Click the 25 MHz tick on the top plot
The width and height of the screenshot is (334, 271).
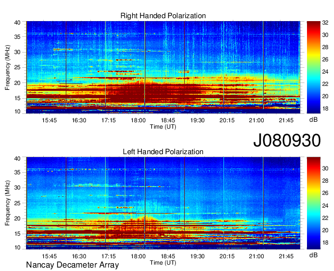[17, 67]
